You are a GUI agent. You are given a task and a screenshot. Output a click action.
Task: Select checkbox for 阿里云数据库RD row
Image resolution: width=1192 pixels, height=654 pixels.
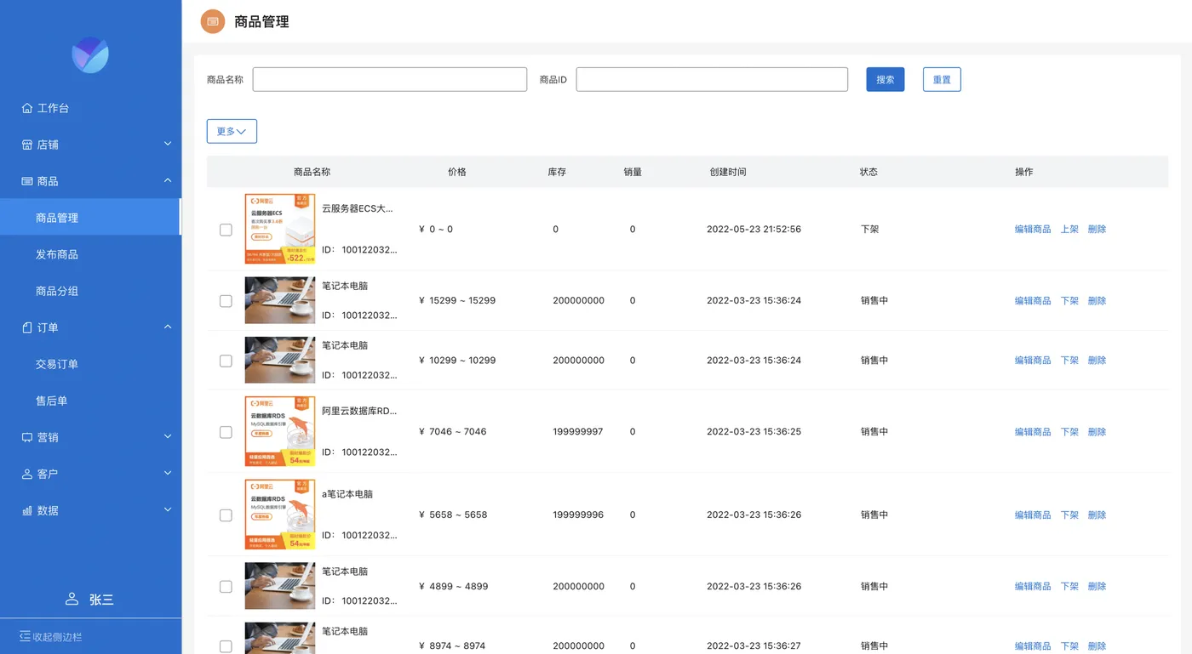[226, 432]
